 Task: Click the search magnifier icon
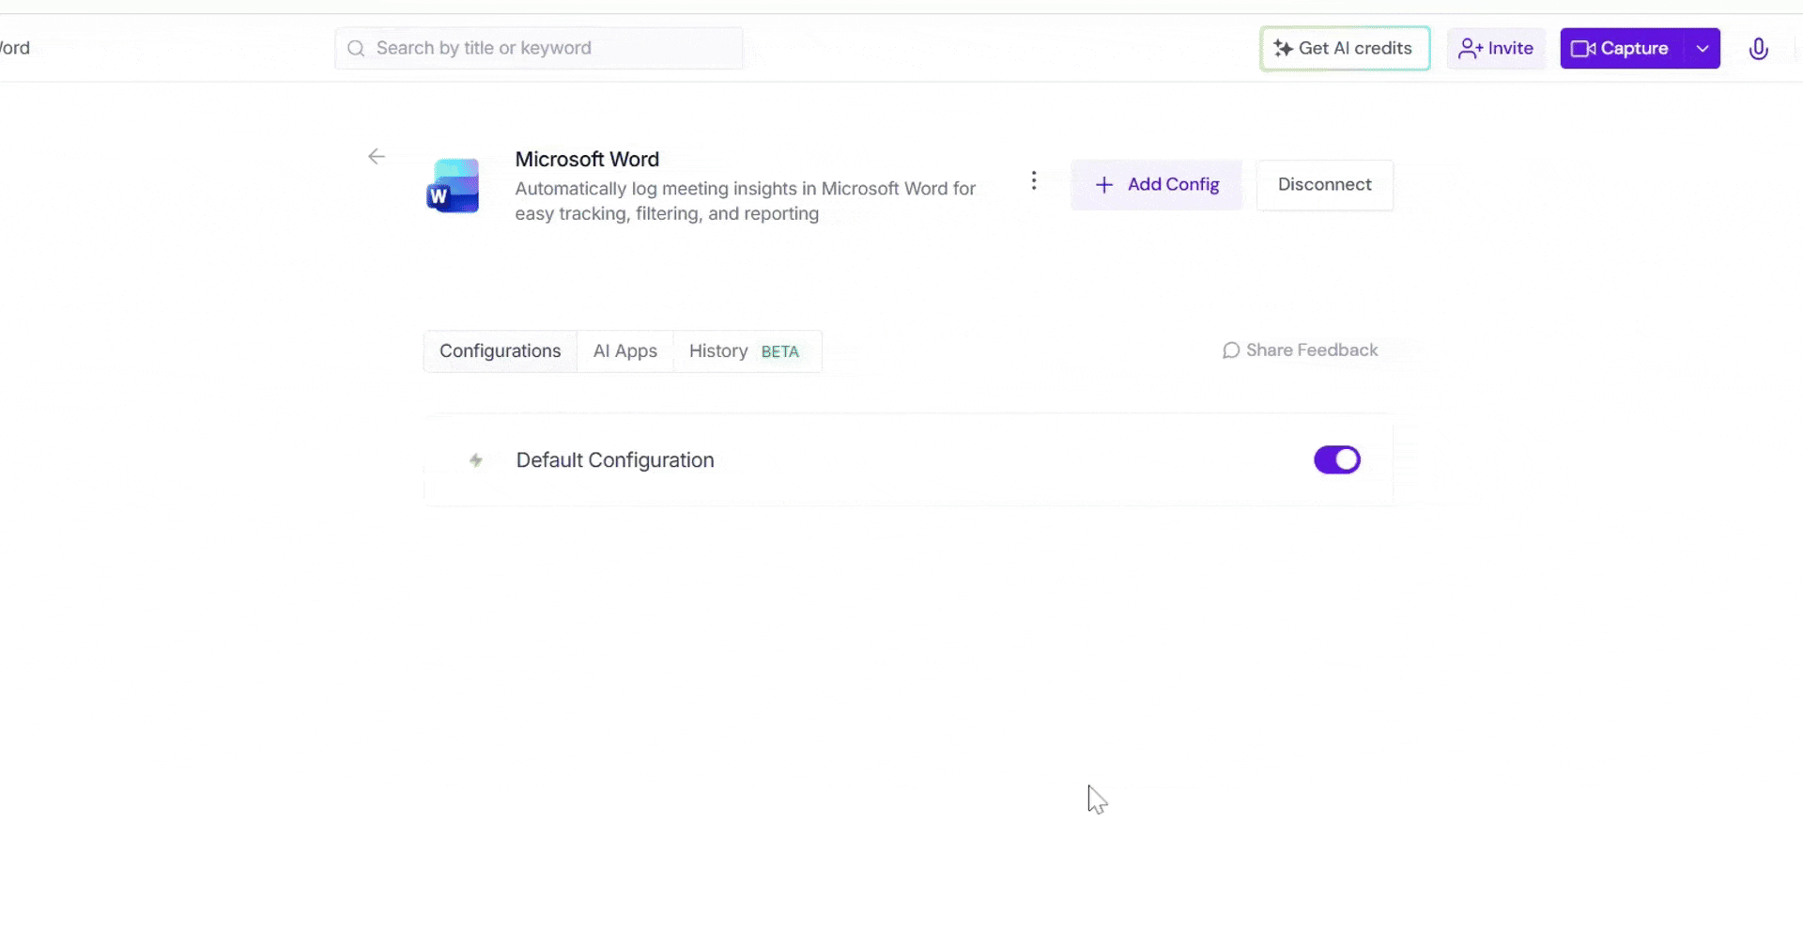tap(356, 49)
